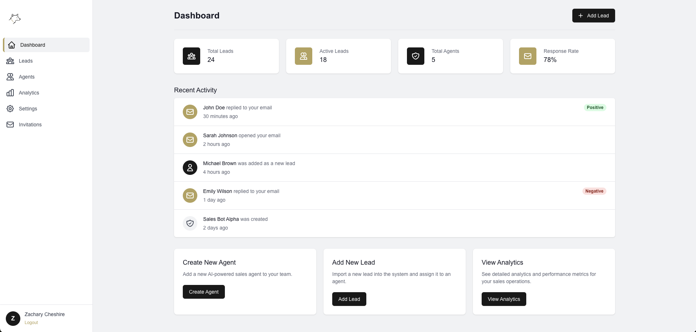Click Logout under Zachary Cheshire

pos(31,323)
